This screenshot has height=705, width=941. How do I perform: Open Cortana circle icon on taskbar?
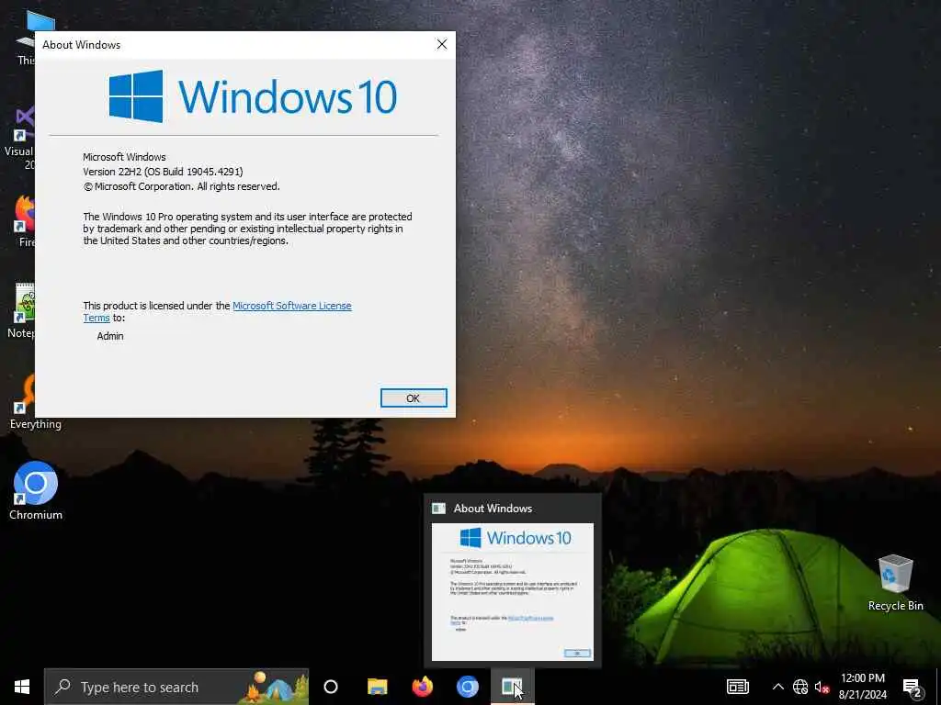pyautogui.click(x=331, y=687)
